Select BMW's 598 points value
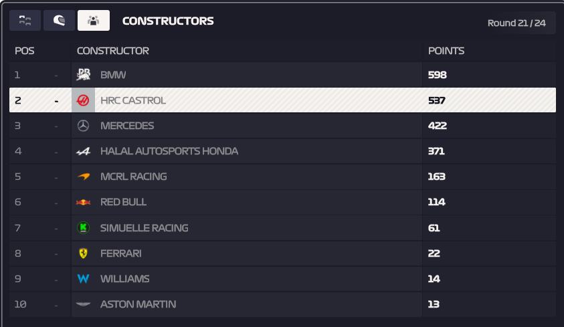The height and width of the screenshot is (327, 564). coord(437,75)
